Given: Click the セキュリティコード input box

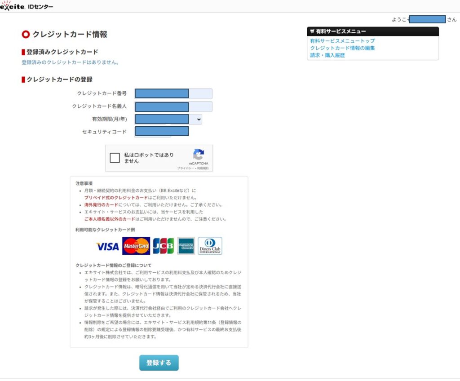Looking at the screenshot, I should [162, 132].
